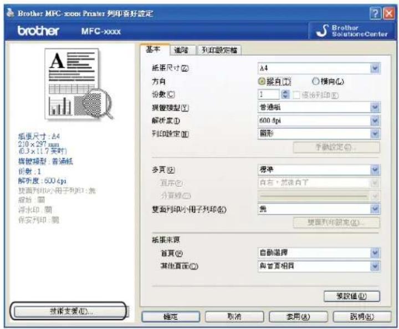Viewport: 399px width, 329px height.
Task: Click the 取消 button
Action: (x=234, y=317)
